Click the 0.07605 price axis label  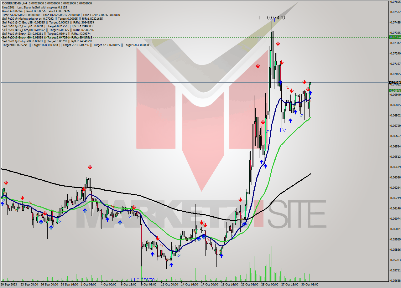(395, 2)
